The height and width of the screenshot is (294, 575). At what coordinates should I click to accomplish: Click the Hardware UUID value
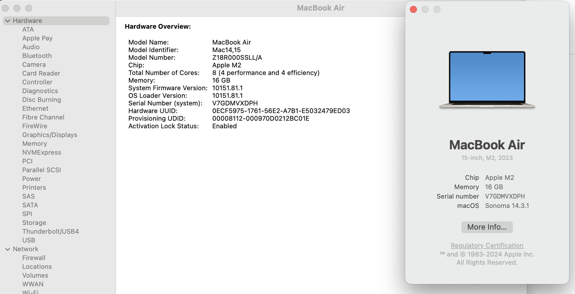tap(281, 111)
